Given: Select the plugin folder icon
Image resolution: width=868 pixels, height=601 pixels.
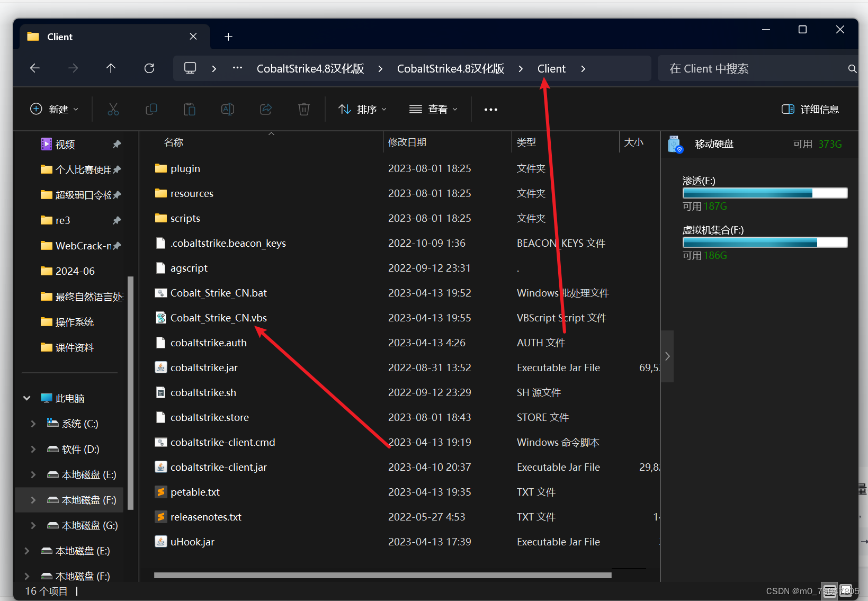Looking at the screenshot, I should point(161,168).
